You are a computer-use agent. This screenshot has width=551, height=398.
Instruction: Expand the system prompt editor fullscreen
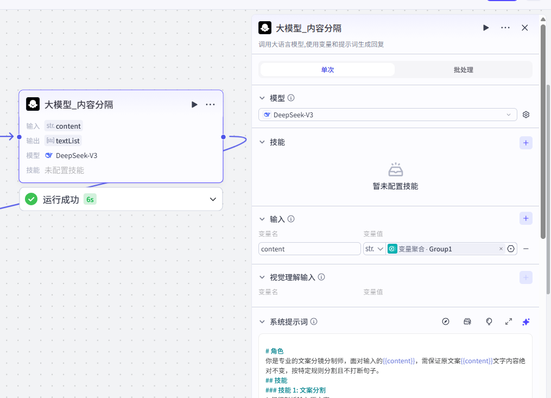509,321
